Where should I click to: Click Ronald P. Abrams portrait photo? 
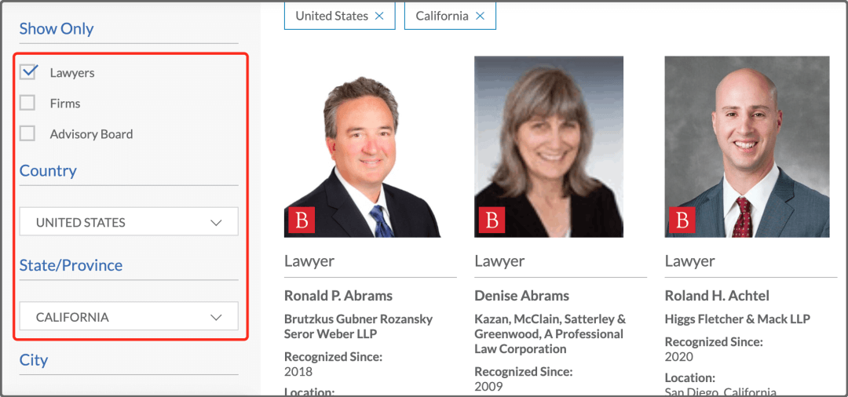pyautogui.click(x=362, y=147)
